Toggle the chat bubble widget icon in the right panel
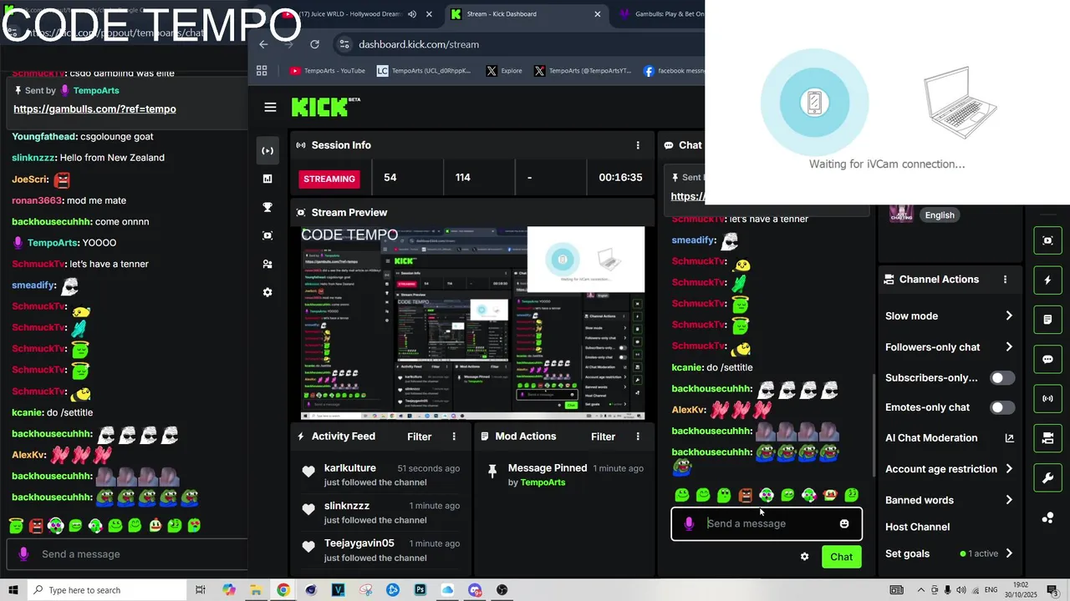Image resolution: width=1070 pixels, height=601 pixels. [1047, 359]
